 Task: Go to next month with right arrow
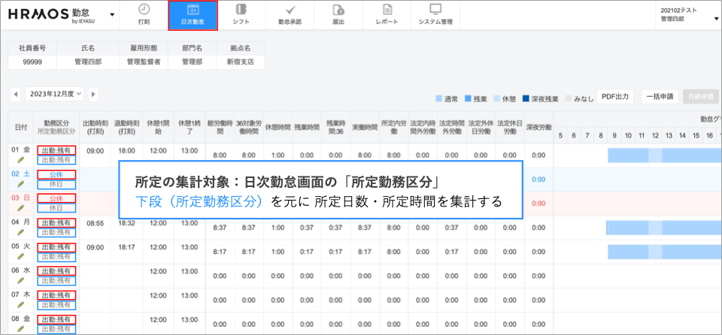pyautogui.click(x=93, y=95)
